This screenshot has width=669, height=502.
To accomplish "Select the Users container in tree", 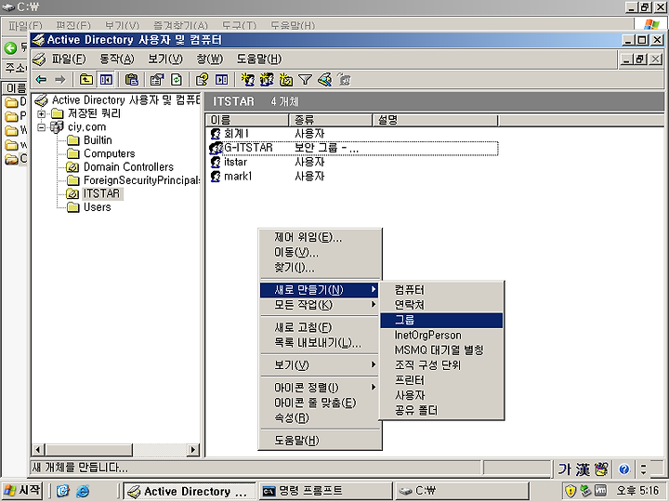I will [x=97, y=207].
